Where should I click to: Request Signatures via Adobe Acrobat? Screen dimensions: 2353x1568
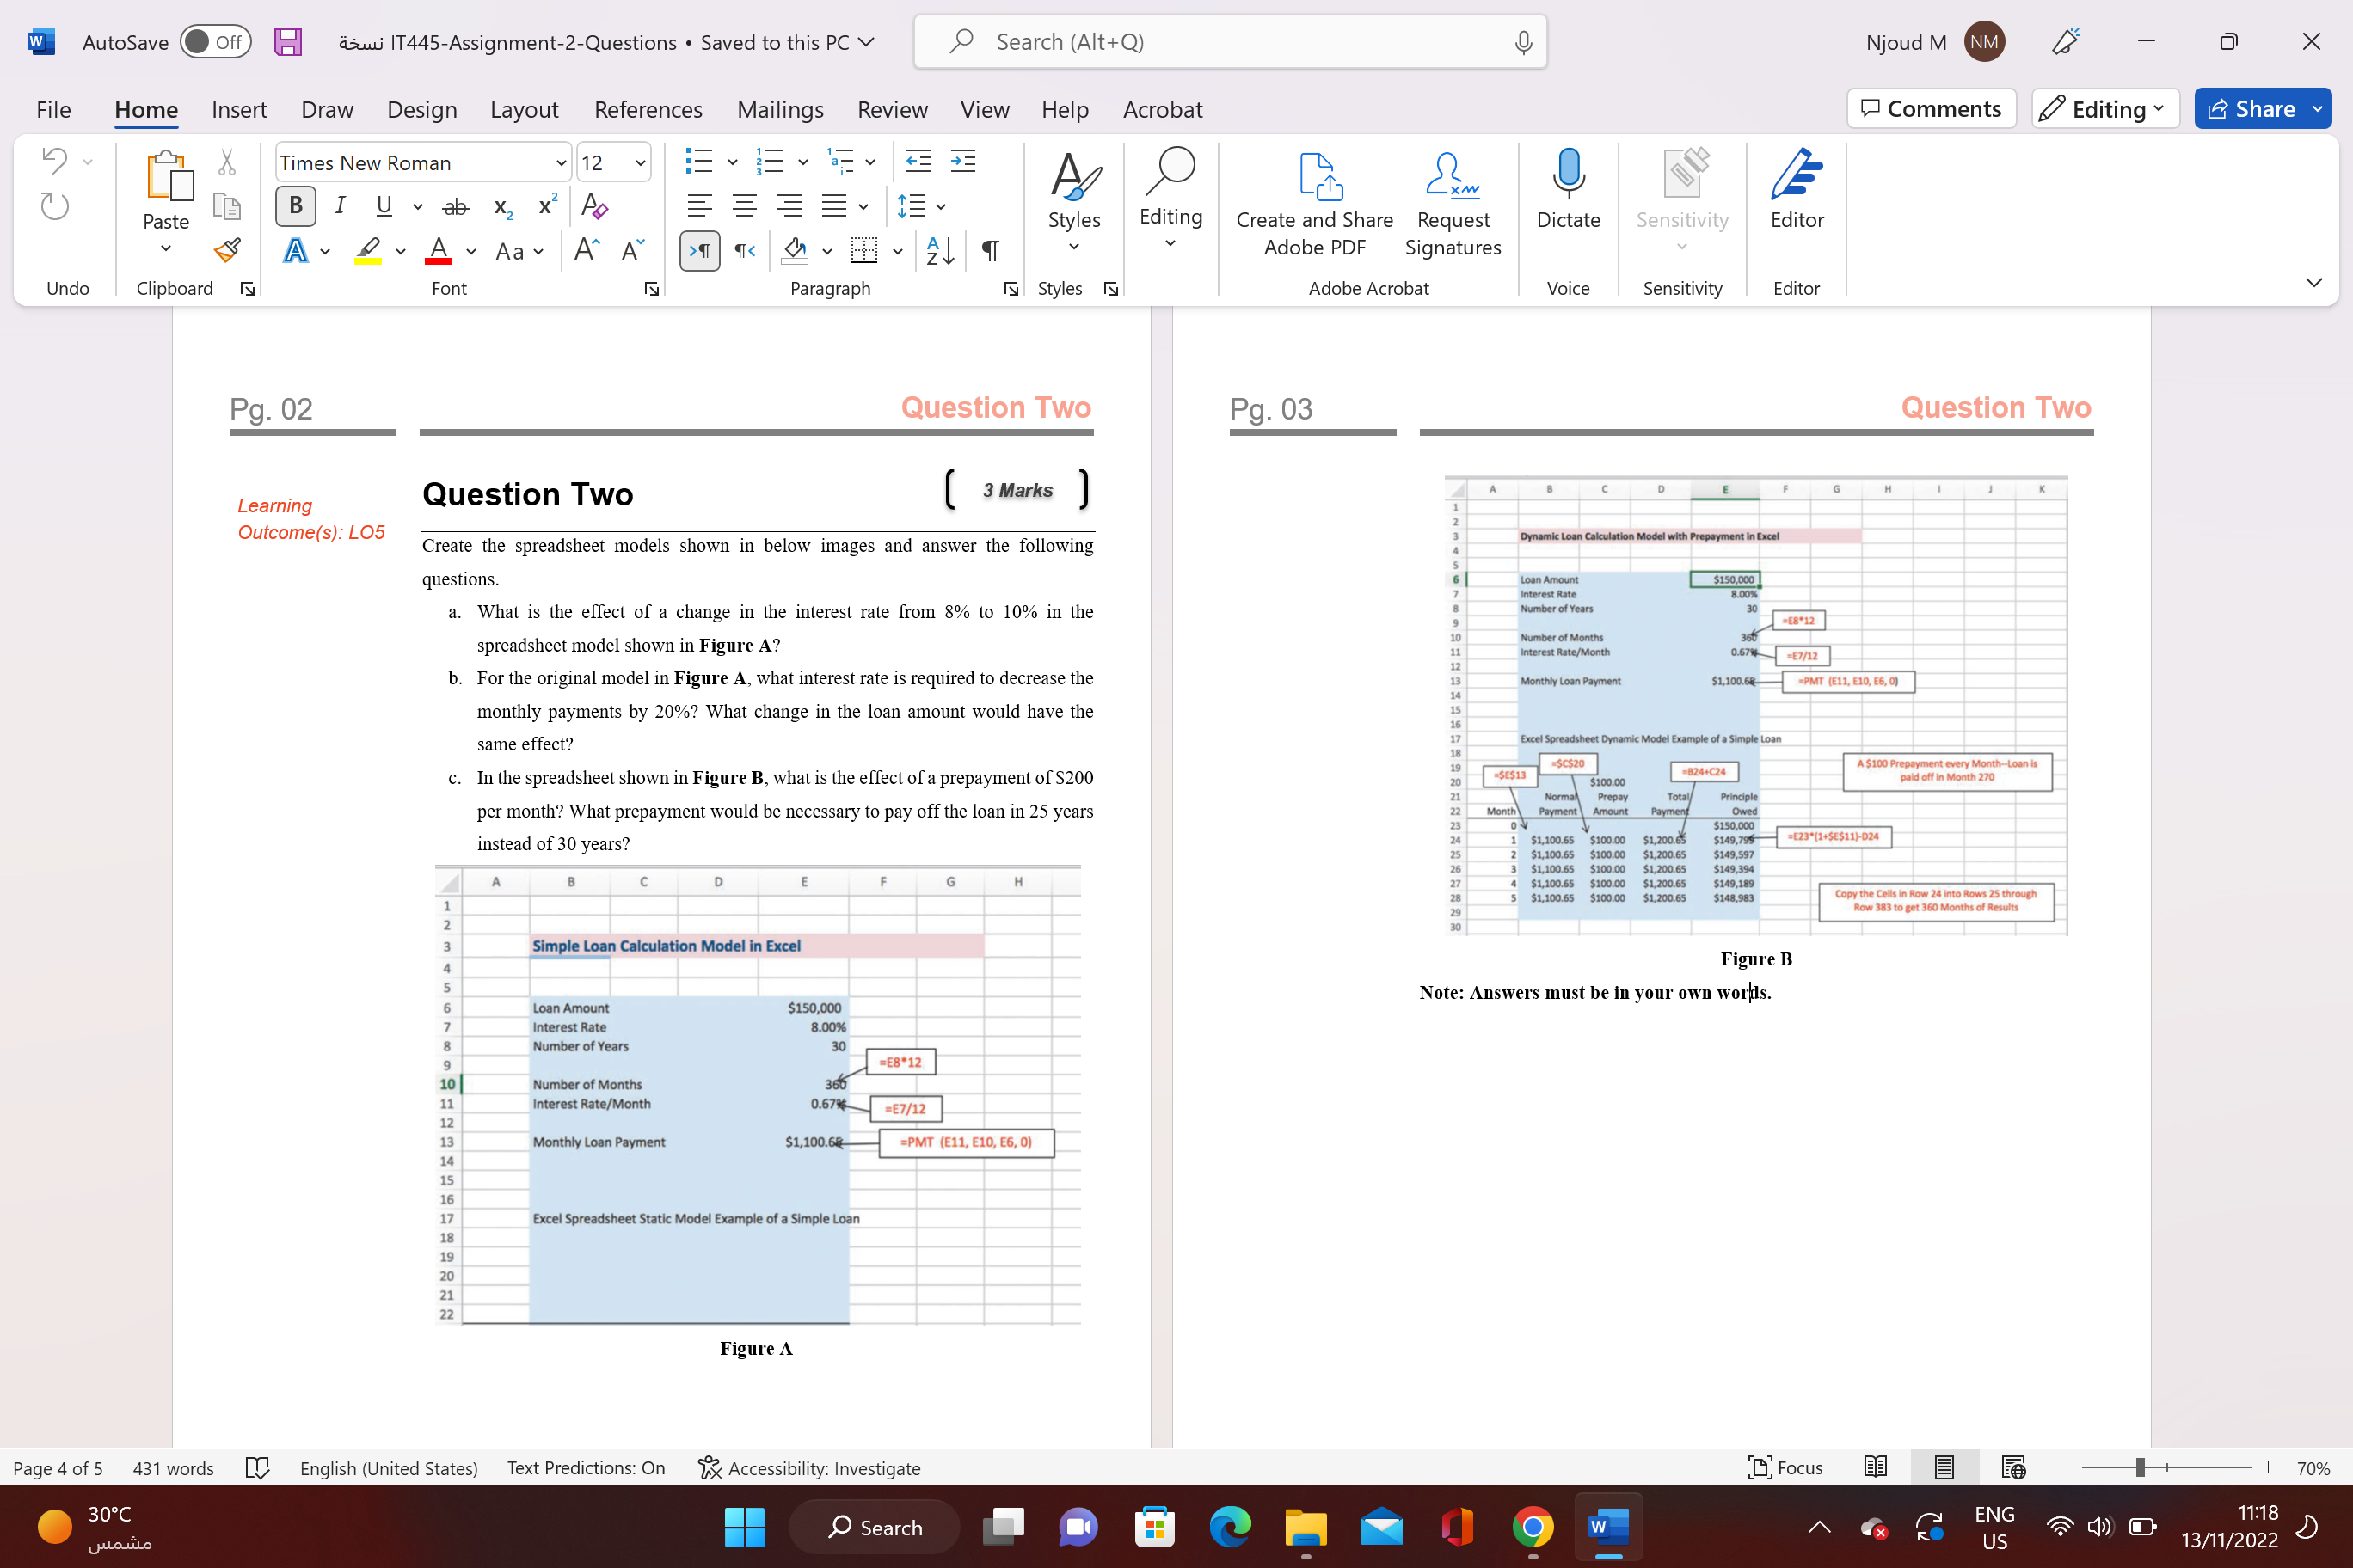click(1453, 200)
